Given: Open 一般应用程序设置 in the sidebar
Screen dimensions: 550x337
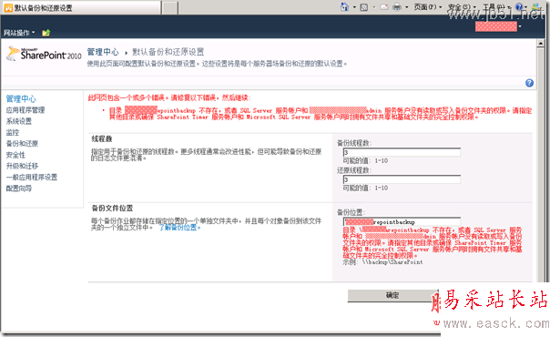Looking at the screenshot, I should (x=32, y=177).
